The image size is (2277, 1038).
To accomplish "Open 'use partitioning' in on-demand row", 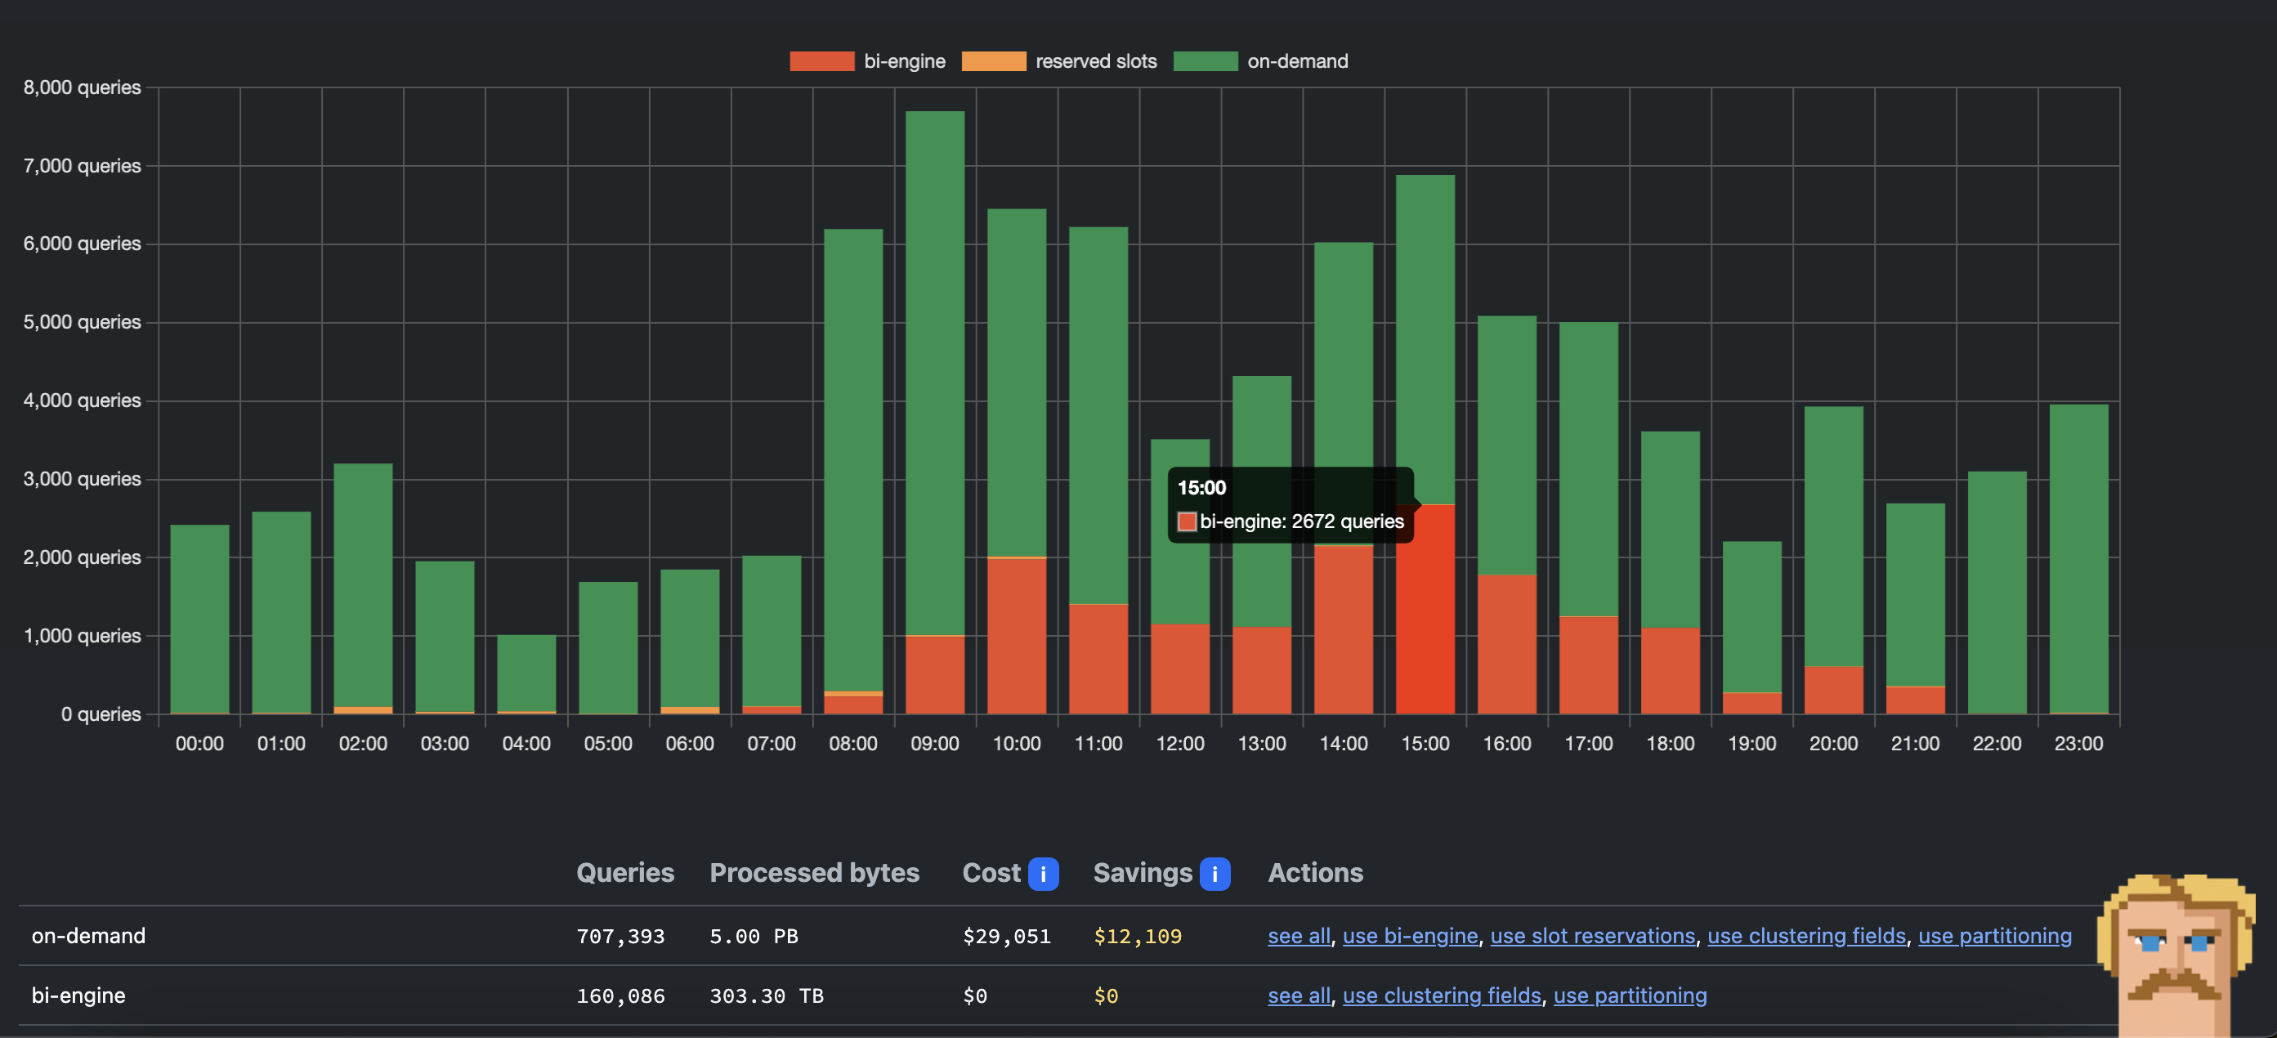I will coord(1994,936).
